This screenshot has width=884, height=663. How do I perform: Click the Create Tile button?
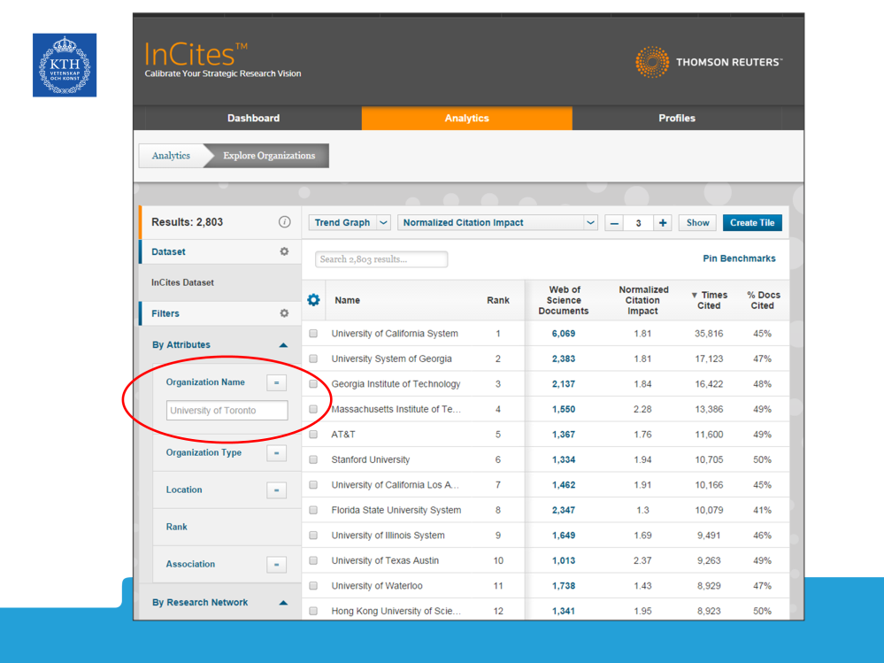(x=752, y=223)
